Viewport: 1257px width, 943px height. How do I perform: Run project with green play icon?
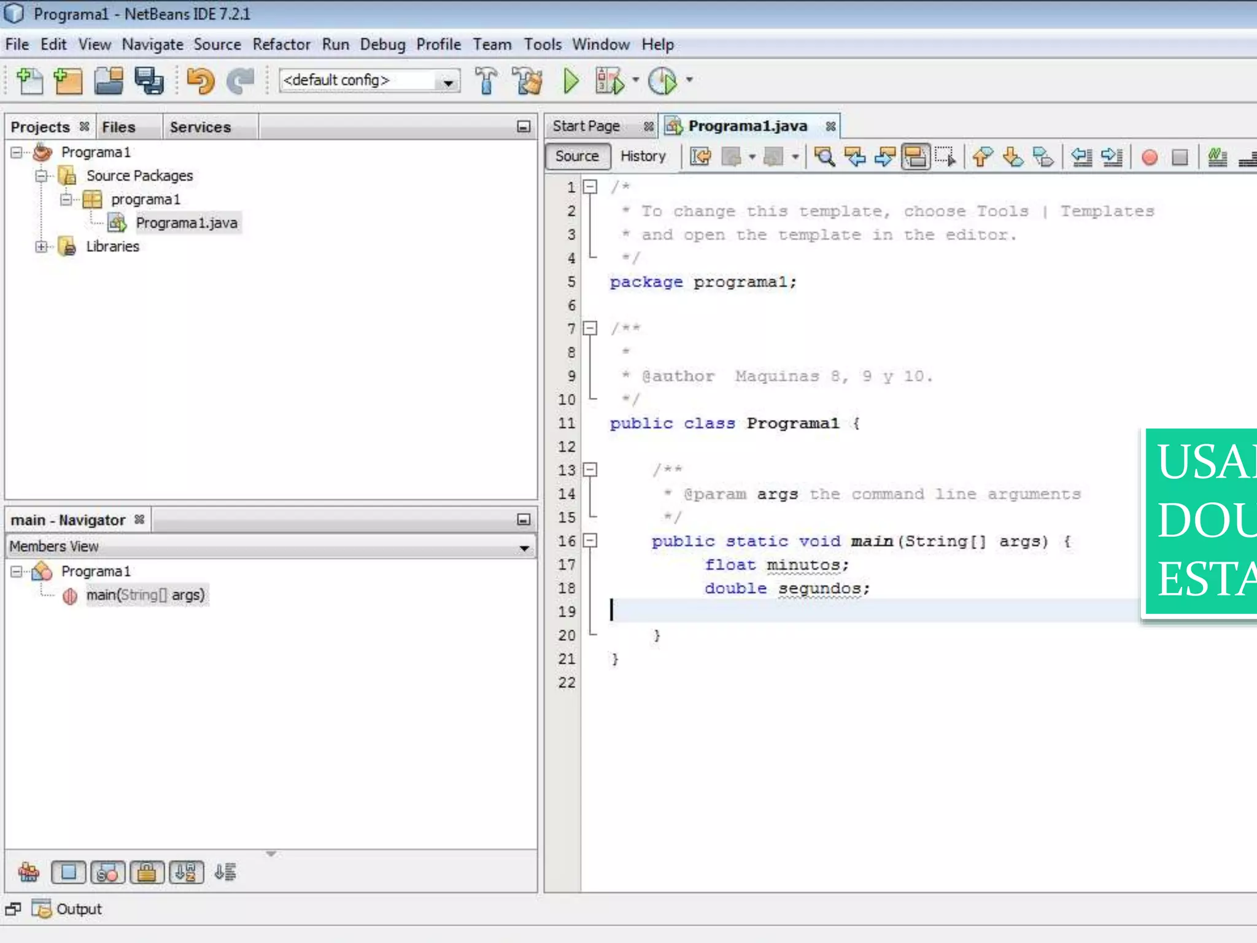(x=571, y=80)
